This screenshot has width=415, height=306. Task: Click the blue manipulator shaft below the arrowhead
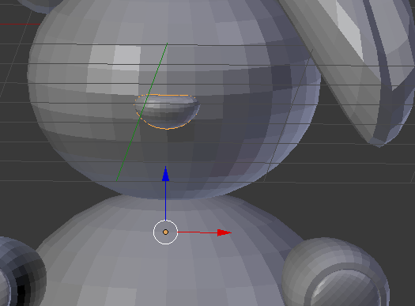pyautogui.click(x=166, y=201)
